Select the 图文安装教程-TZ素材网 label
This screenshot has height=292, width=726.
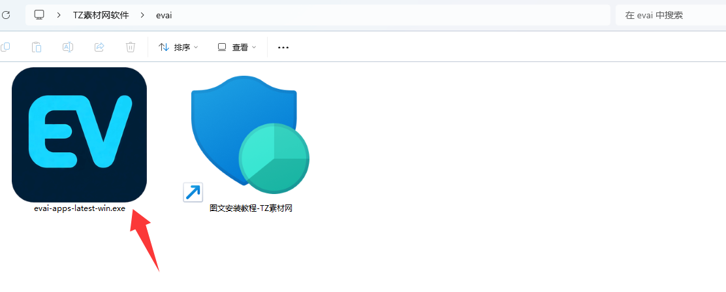click(251, 208)
